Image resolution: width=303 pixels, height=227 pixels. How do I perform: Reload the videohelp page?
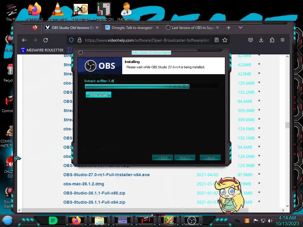point(46,40)
